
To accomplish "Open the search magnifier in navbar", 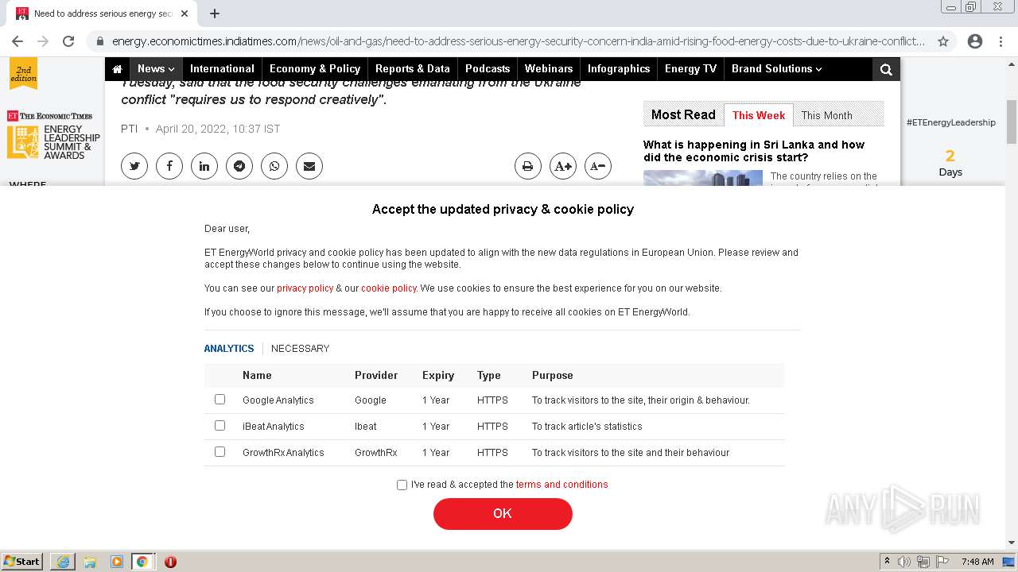I will pyautogui.click(x=886, y=69).
